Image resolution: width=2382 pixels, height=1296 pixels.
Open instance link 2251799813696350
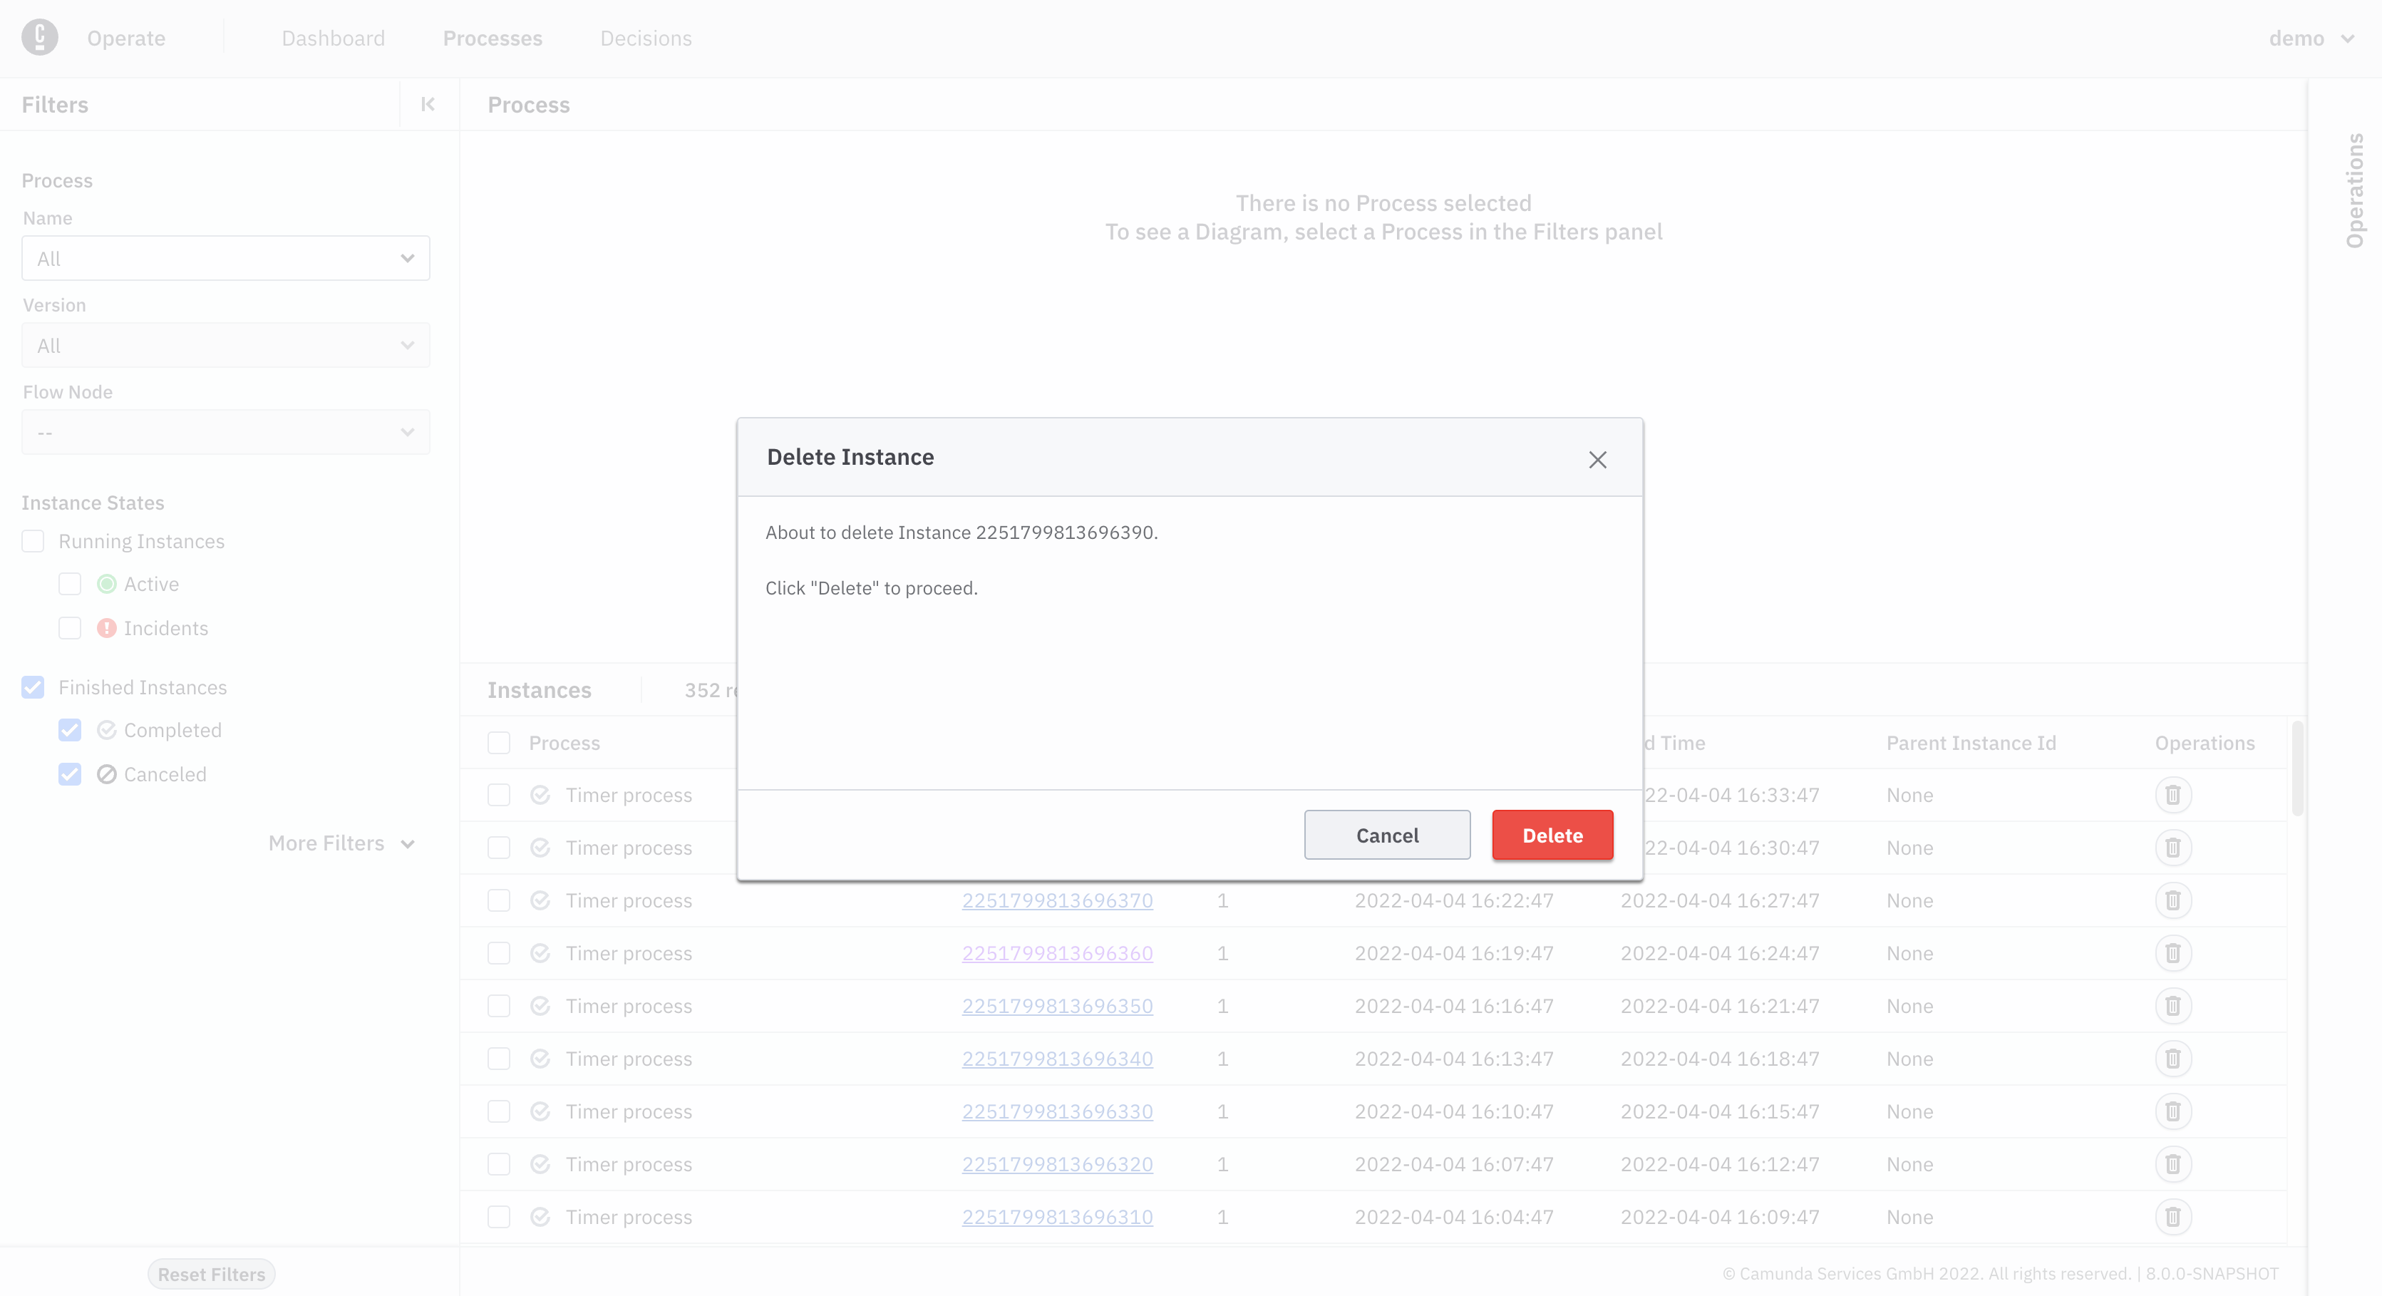tap(1057, 1006)
